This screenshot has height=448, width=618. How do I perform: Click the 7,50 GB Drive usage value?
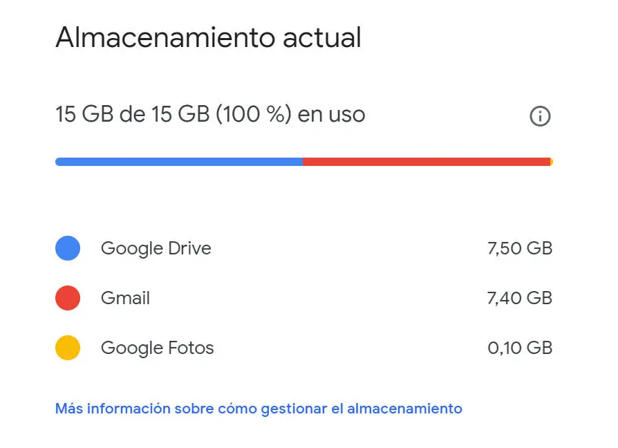520,248
